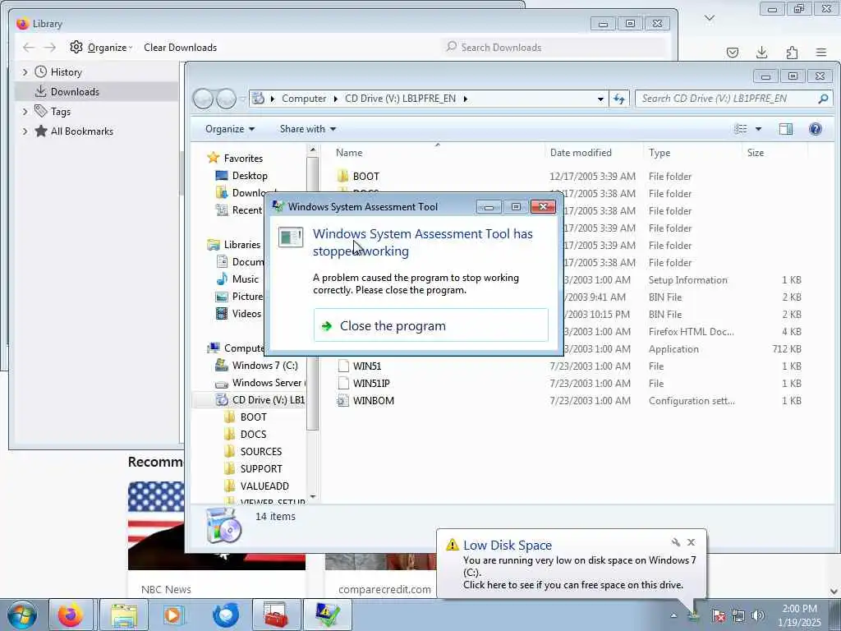The width and height of the screenshot is (841, 631).
Task: Select Downloads in Firefox Library
Action: point(75,92)
